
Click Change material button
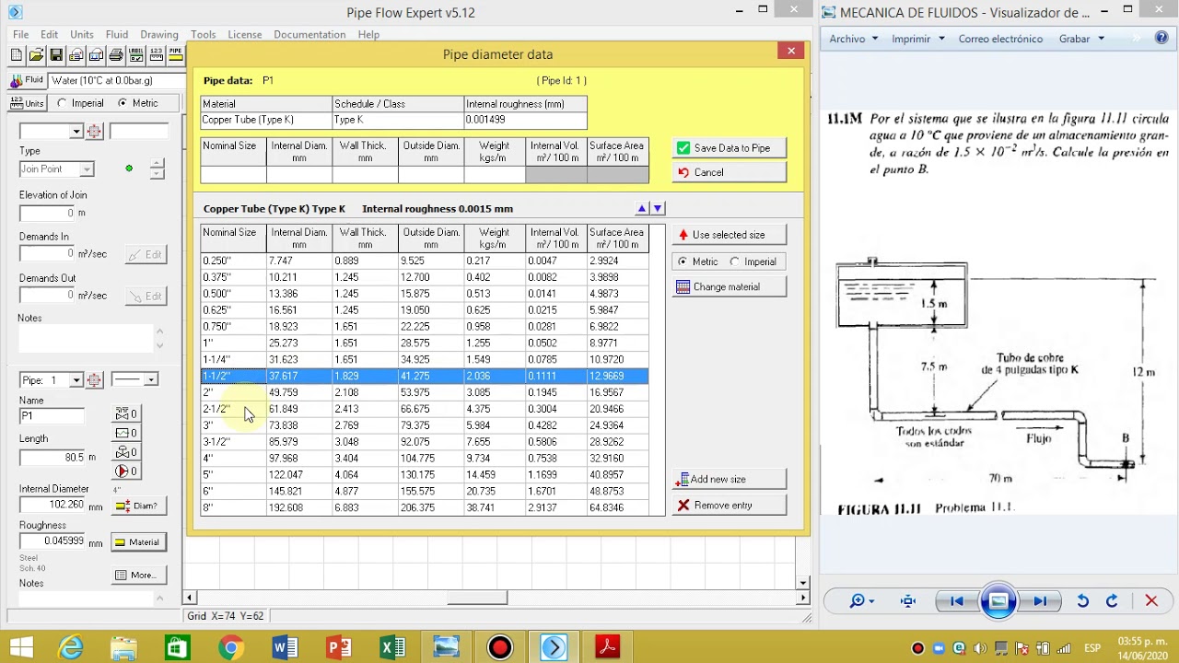point(729,287)
